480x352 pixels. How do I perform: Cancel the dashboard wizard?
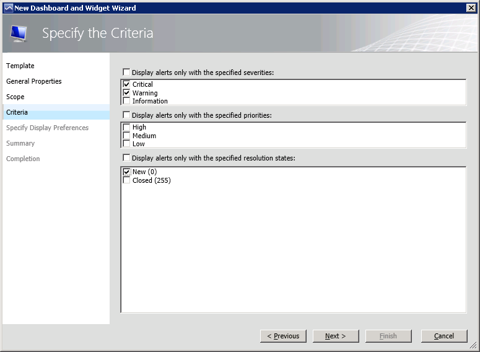[444, 336]
